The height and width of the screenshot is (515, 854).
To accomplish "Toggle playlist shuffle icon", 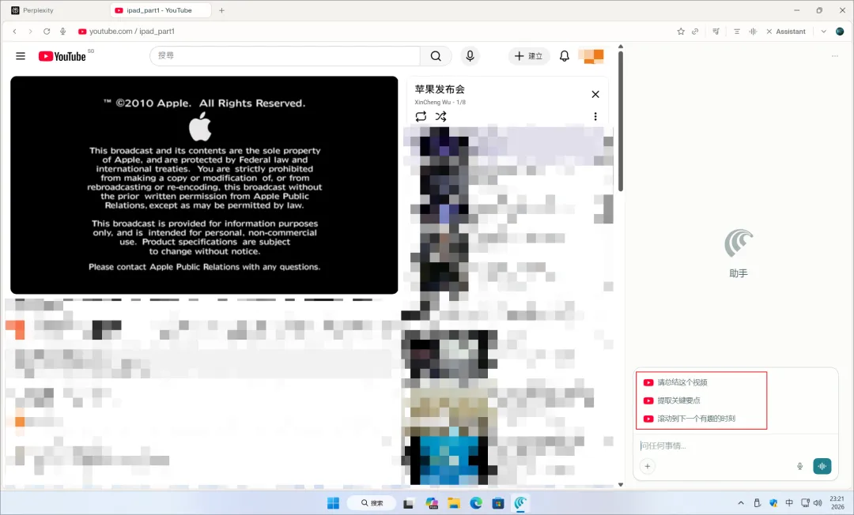I will pyautogui.click(x=440, y=116).
